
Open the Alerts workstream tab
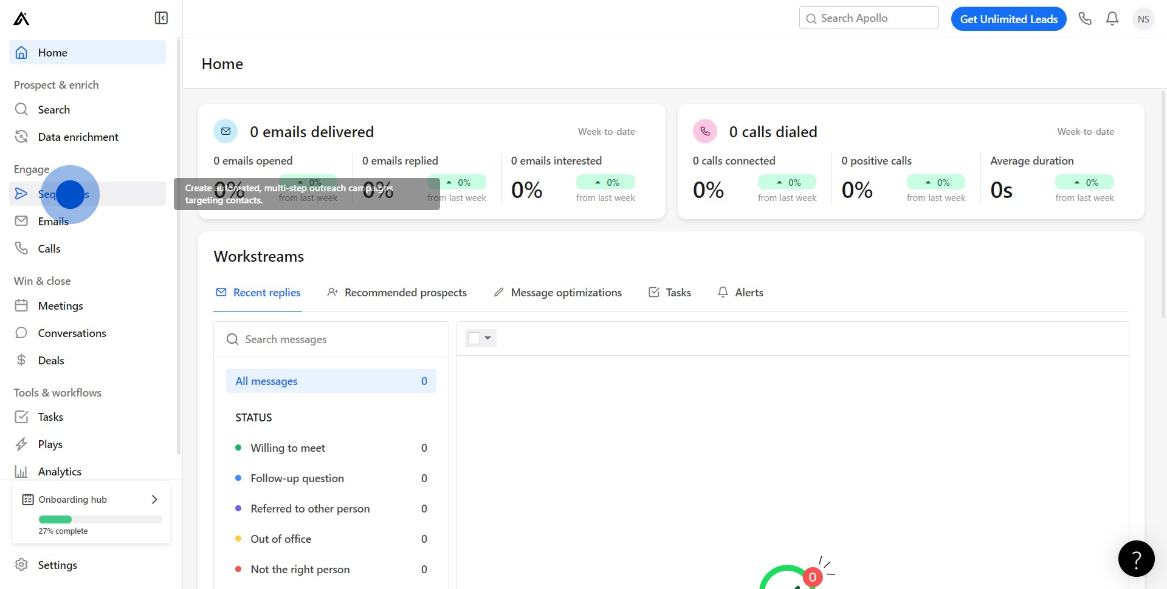[x=740, y=293]
